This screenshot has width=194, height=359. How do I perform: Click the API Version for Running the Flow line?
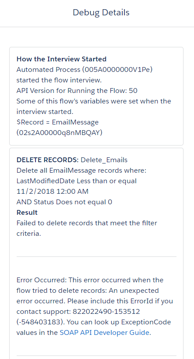click(77, 91)
